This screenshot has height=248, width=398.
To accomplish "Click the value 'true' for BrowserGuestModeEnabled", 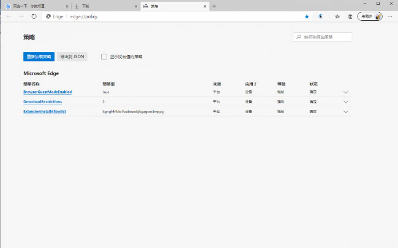I will (x=106, y=92).
